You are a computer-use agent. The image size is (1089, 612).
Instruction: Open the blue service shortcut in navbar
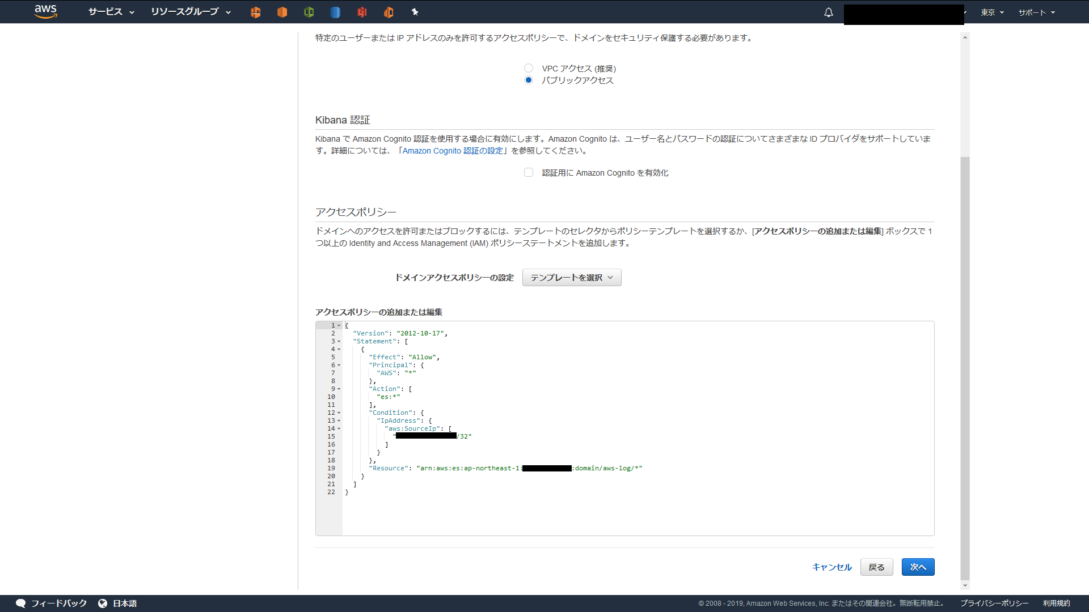coord(335,12)
